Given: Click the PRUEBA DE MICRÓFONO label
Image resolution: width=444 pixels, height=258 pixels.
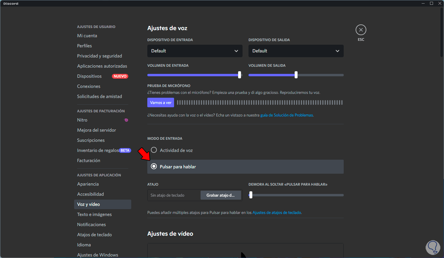Looking at the screenshot, I should point(169,86).
